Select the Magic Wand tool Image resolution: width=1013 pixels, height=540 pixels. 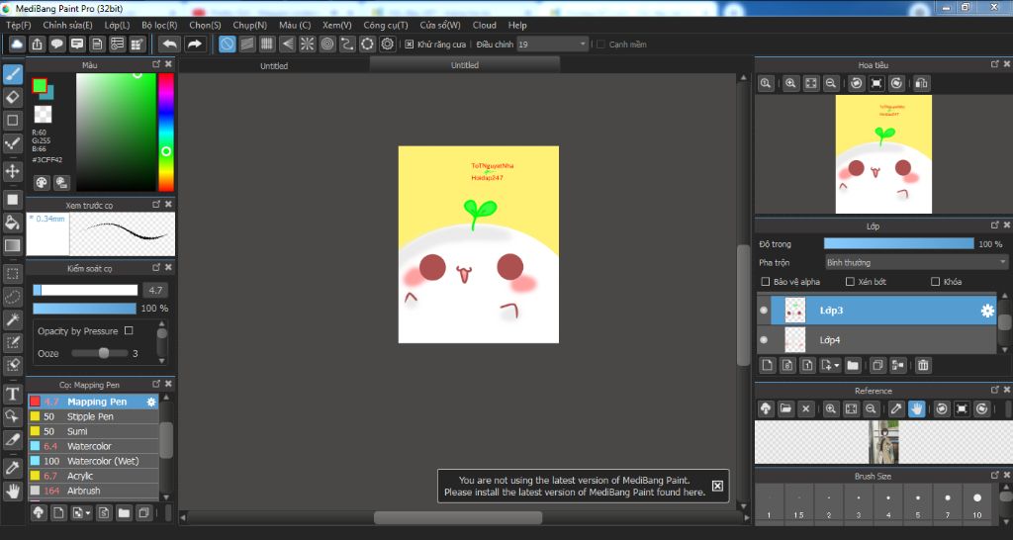pos(12,319)
